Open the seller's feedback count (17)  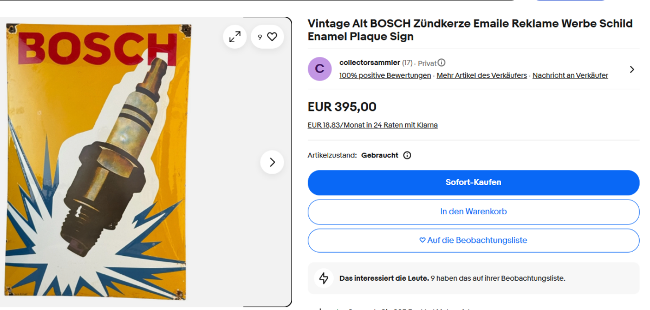tap(407, 63)
